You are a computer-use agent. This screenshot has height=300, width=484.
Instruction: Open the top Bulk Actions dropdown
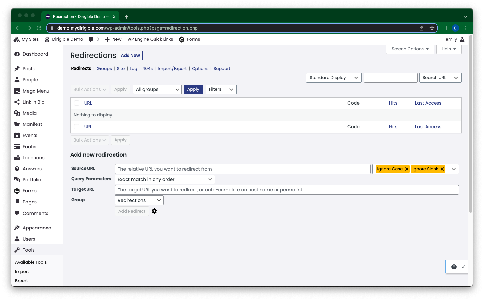click(90, 89)
